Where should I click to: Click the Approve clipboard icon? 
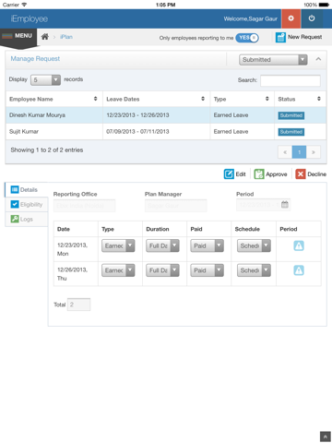[x=259, y=174]
